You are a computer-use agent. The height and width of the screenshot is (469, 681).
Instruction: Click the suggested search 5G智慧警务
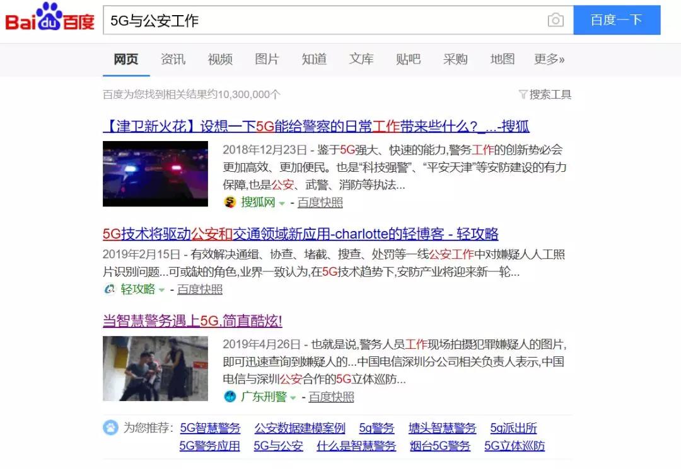coord(210,428)
